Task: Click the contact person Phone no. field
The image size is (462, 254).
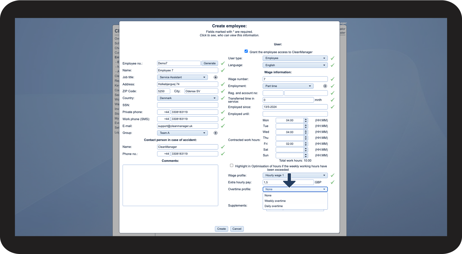Action: point(194,154)
